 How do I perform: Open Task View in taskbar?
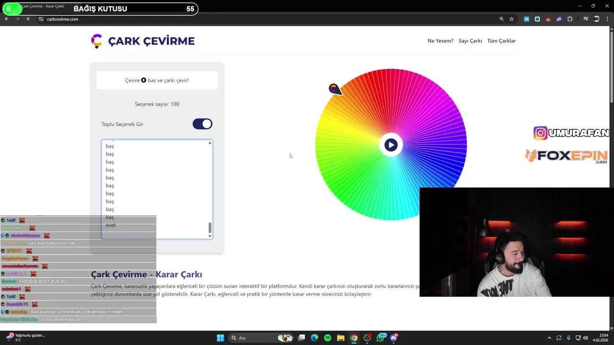point(301,338)
